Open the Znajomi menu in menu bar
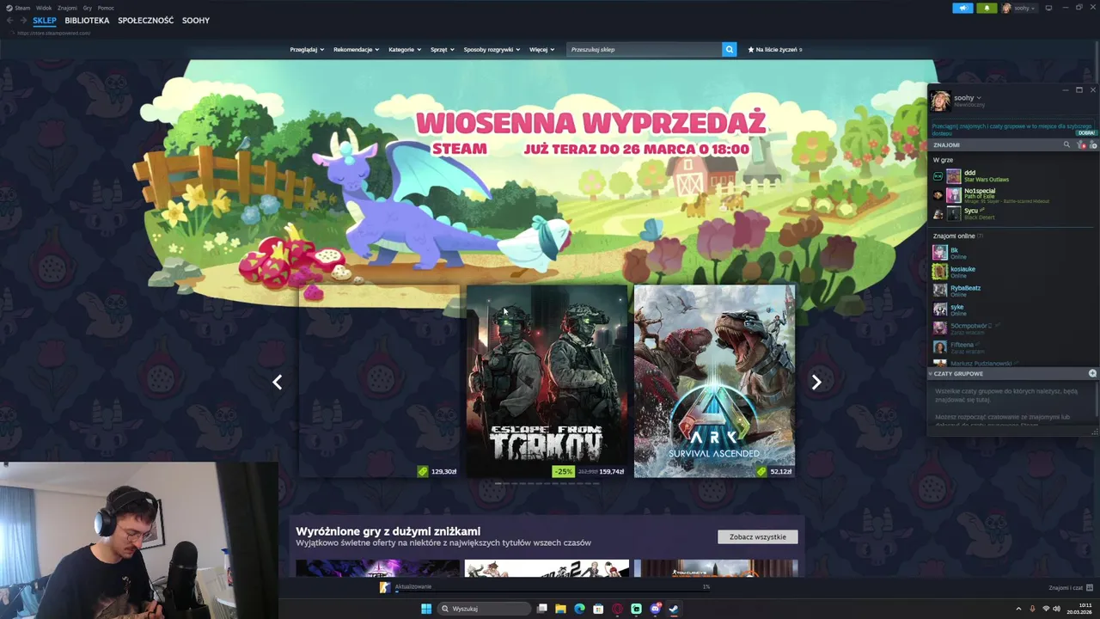 coord(67,8)
